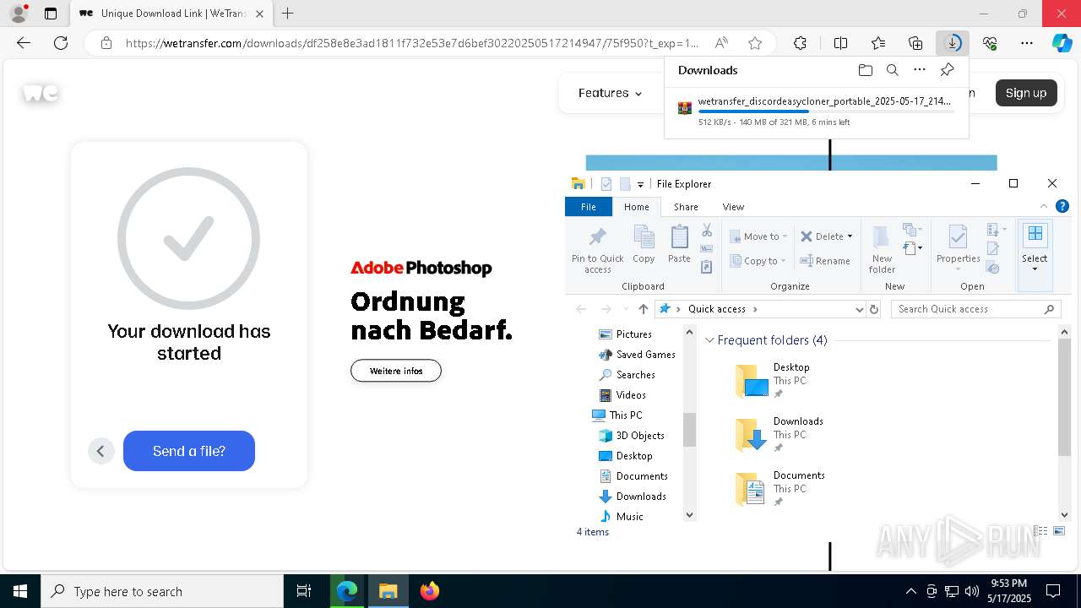Open more options in Downloads panel
1081x608 pixels.
click(920, 70)
